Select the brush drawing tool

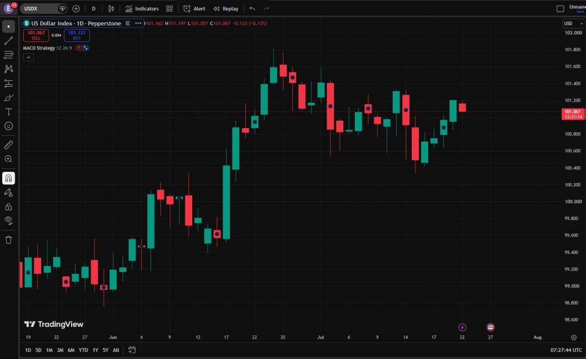[x=9, y=97]
